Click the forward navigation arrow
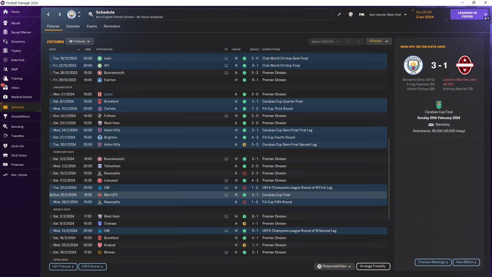 point(60,15)
